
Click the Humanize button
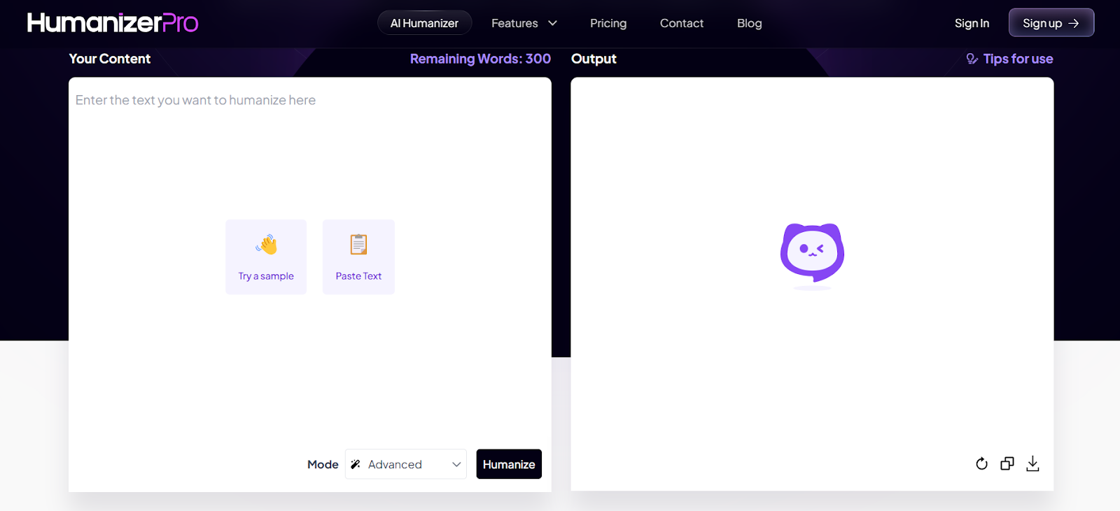coord(509,464)
